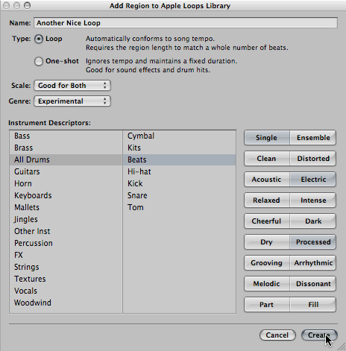This screenshot has width=346, height=351.
Task: Choose Snare in the drums sub-list
Action: pyautogui.click(x=179, y=195)
